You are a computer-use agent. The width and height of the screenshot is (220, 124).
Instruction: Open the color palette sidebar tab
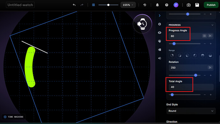coord(159,41)
